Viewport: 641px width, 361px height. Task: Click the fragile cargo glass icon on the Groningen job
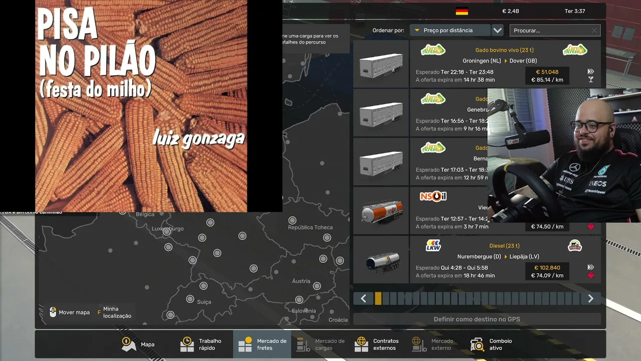(x=591, y=79)
